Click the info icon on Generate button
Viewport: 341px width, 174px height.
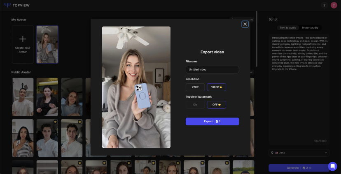click(310, 168)
